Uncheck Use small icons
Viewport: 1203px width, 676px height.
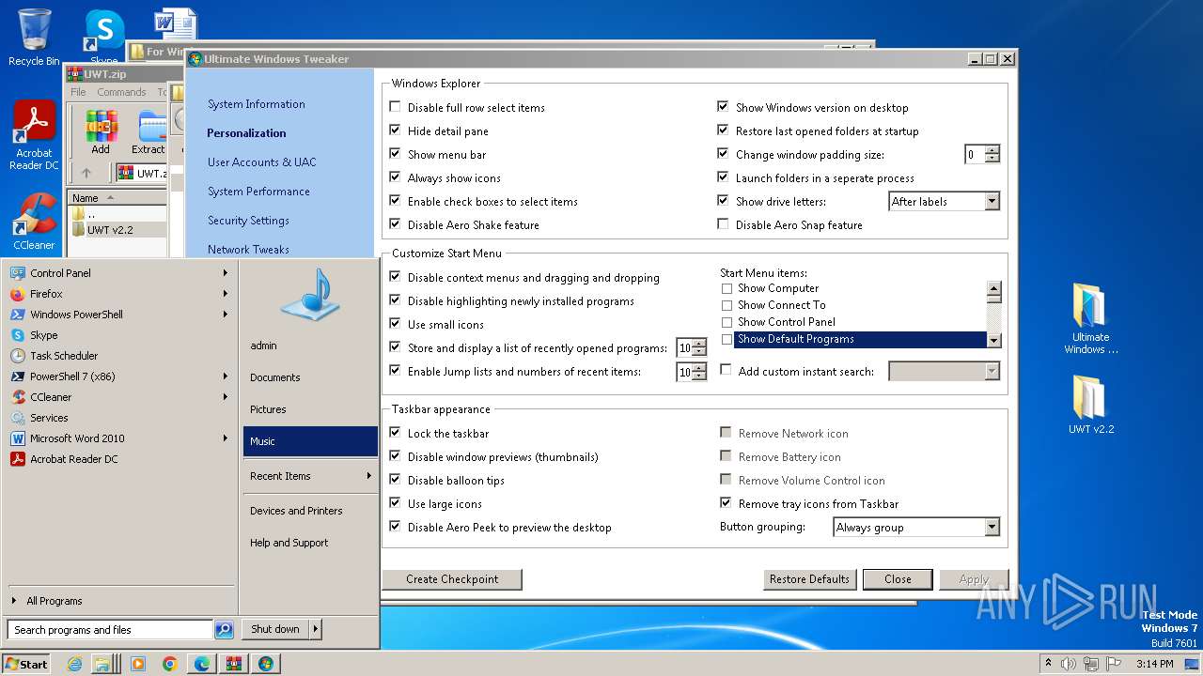pos(395,324)
